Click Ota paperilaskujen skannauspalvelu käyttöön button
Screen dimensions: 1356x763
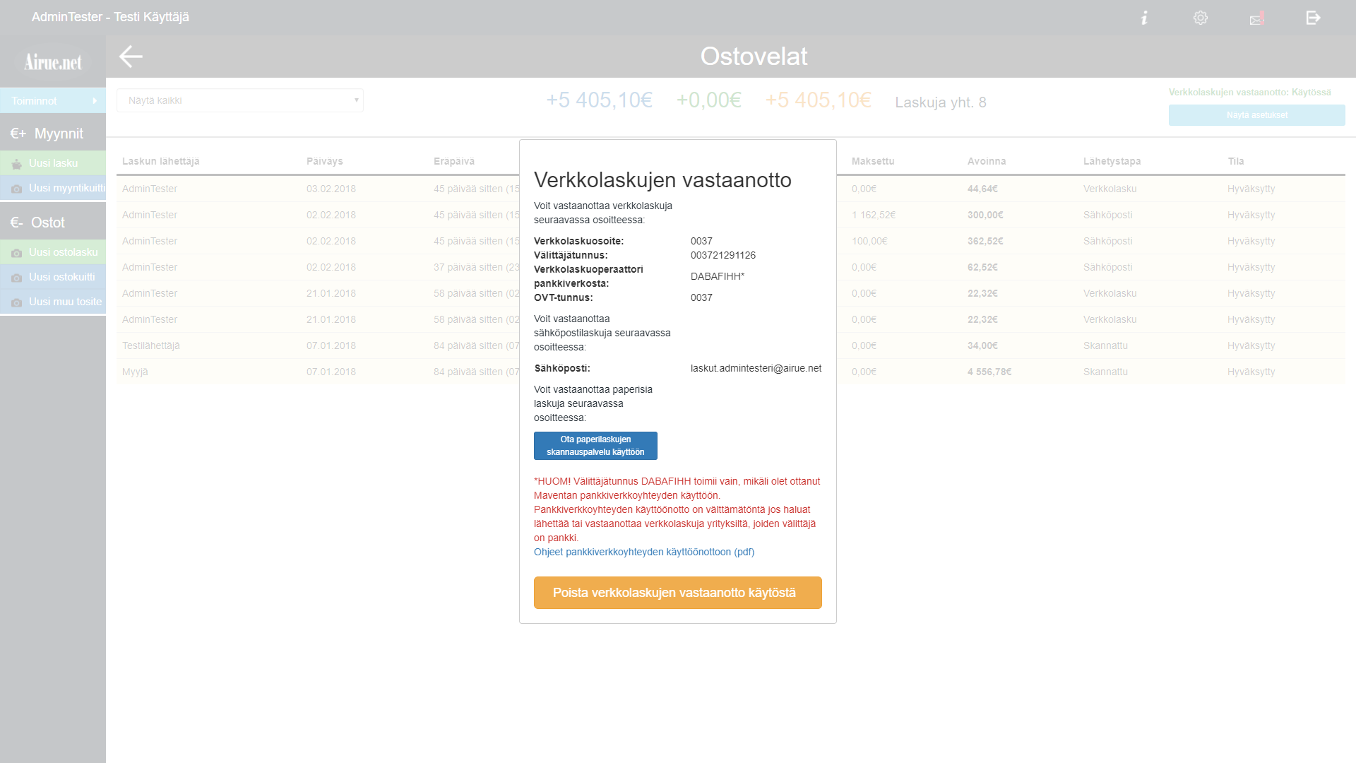[x=595, y=446]
